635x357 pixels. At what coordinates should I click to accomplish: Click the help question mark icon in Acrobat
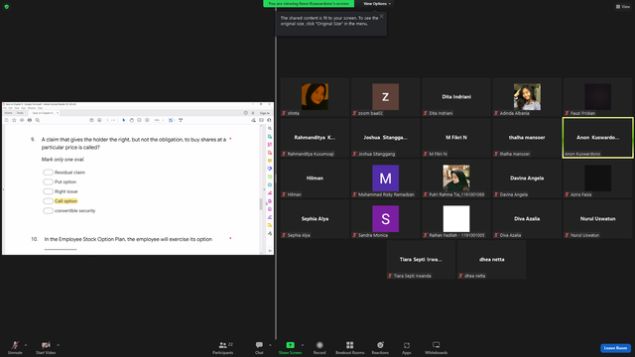coord(245,113)
